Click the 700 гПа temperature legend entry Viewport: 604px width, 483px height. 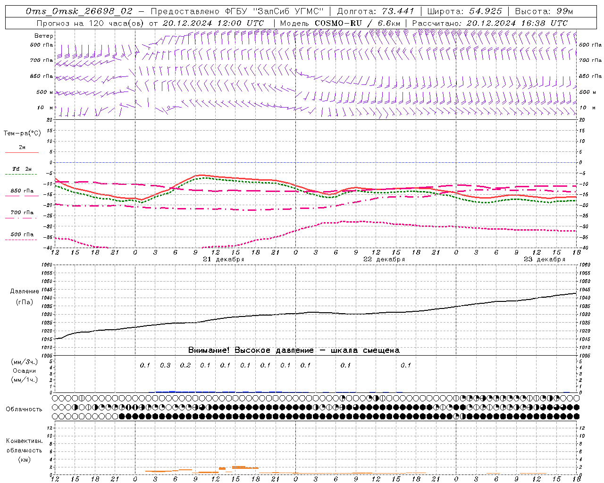[22, 213]
